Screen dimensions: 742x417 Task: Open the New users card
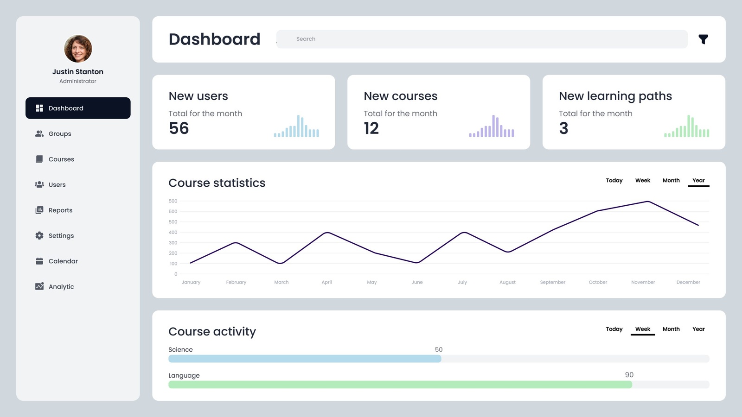click(243, 112)
